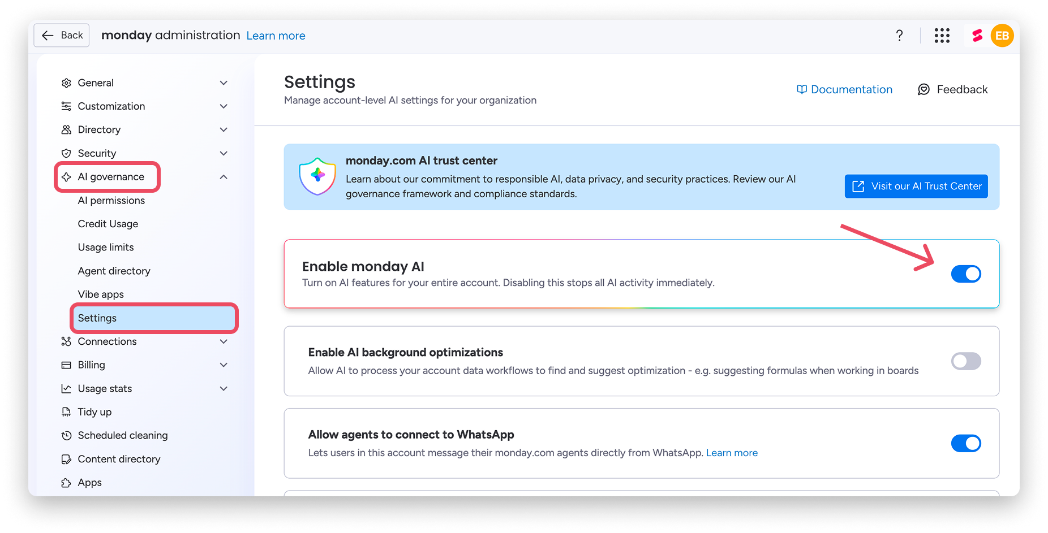Open the apps grid switcher icon
Viewport: 1048px width, 533px height.
(x=942, y=36)
